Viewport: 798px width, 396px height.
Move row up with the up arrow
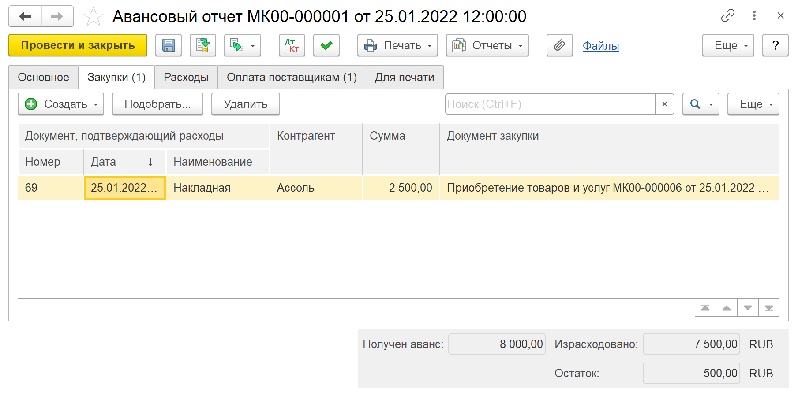727,307
